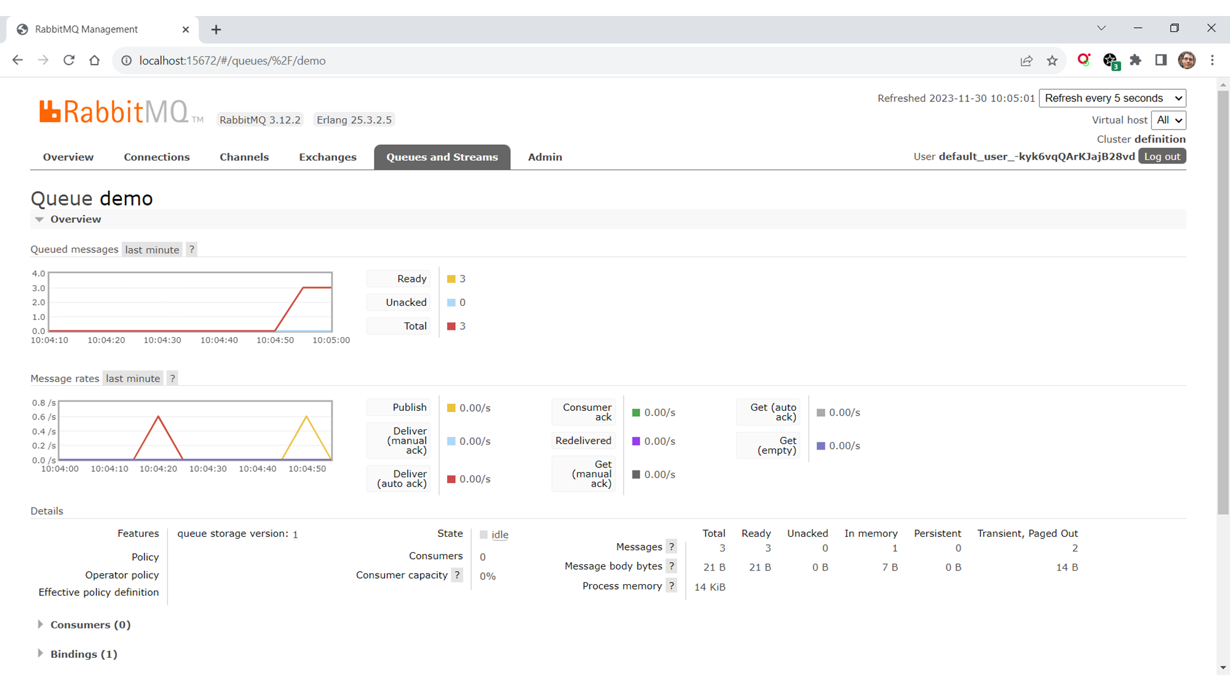Click help icon beside Message body bytes
This screenshot has height=691, width=1230.
(x=672, y=566)
